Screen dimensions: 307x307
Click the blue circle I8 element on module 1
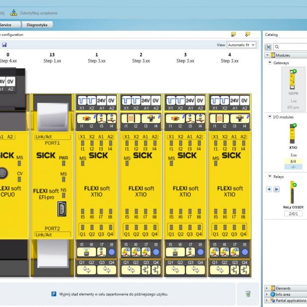click(x=111, y=252)
